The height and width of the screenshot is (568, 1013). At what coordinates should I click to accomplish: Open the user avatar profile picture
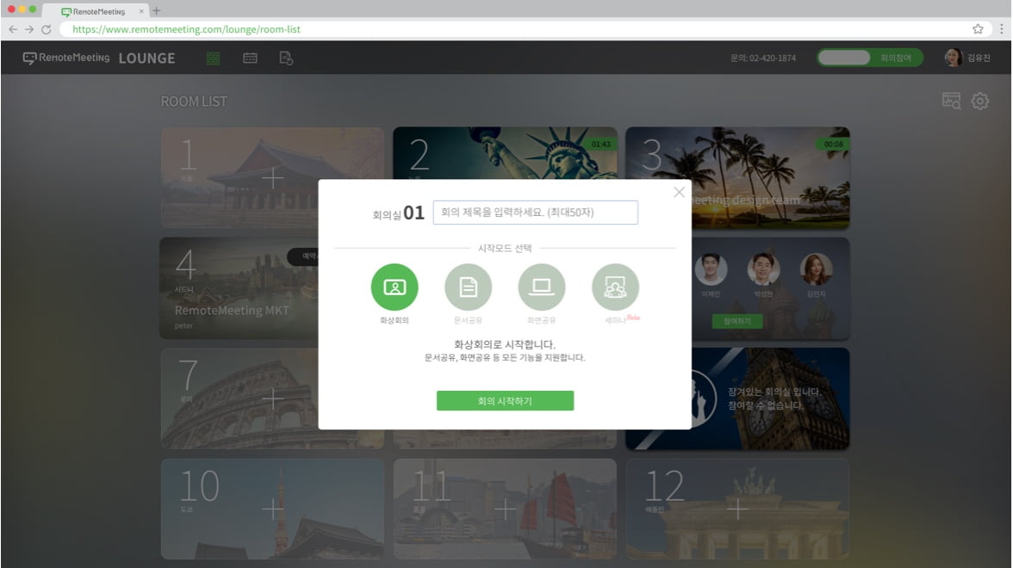[953, 59]
